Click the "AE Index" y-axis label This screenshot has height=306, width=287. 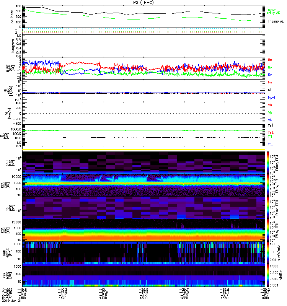click(12, 17)
